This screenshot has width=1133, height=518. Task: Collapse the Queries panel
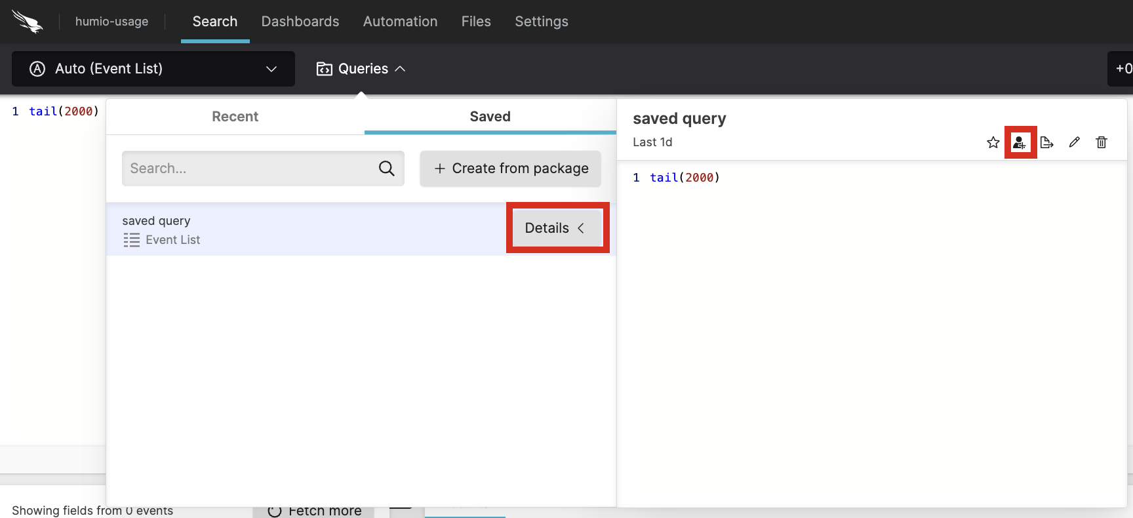click(361, 69)
